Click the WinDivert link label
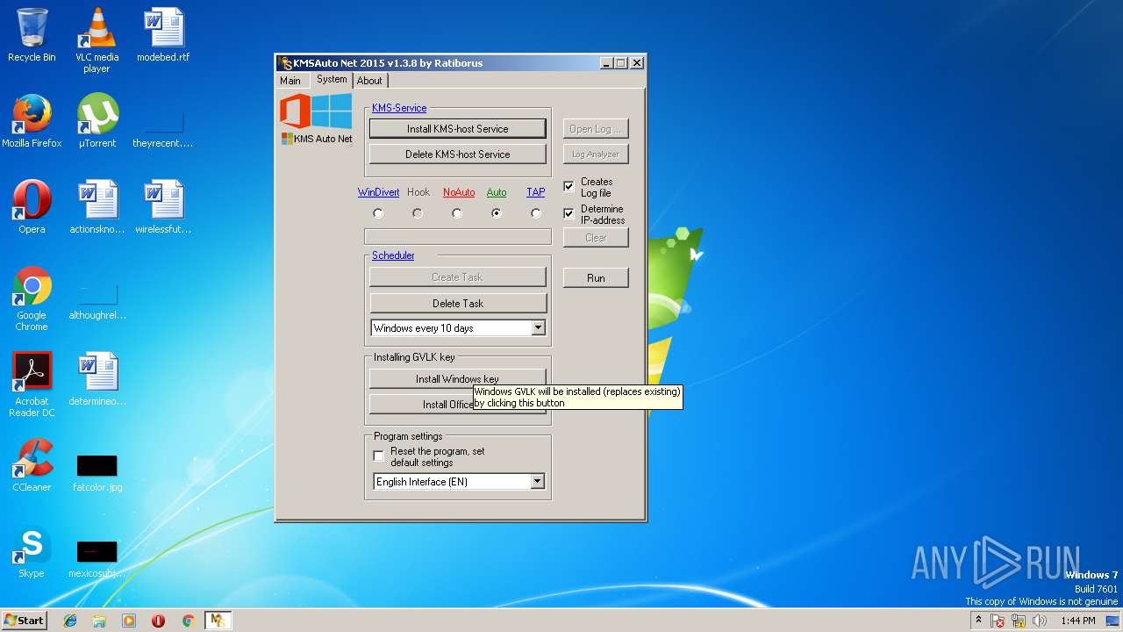This screenshot has height=632, width=1123. [378, 192]
